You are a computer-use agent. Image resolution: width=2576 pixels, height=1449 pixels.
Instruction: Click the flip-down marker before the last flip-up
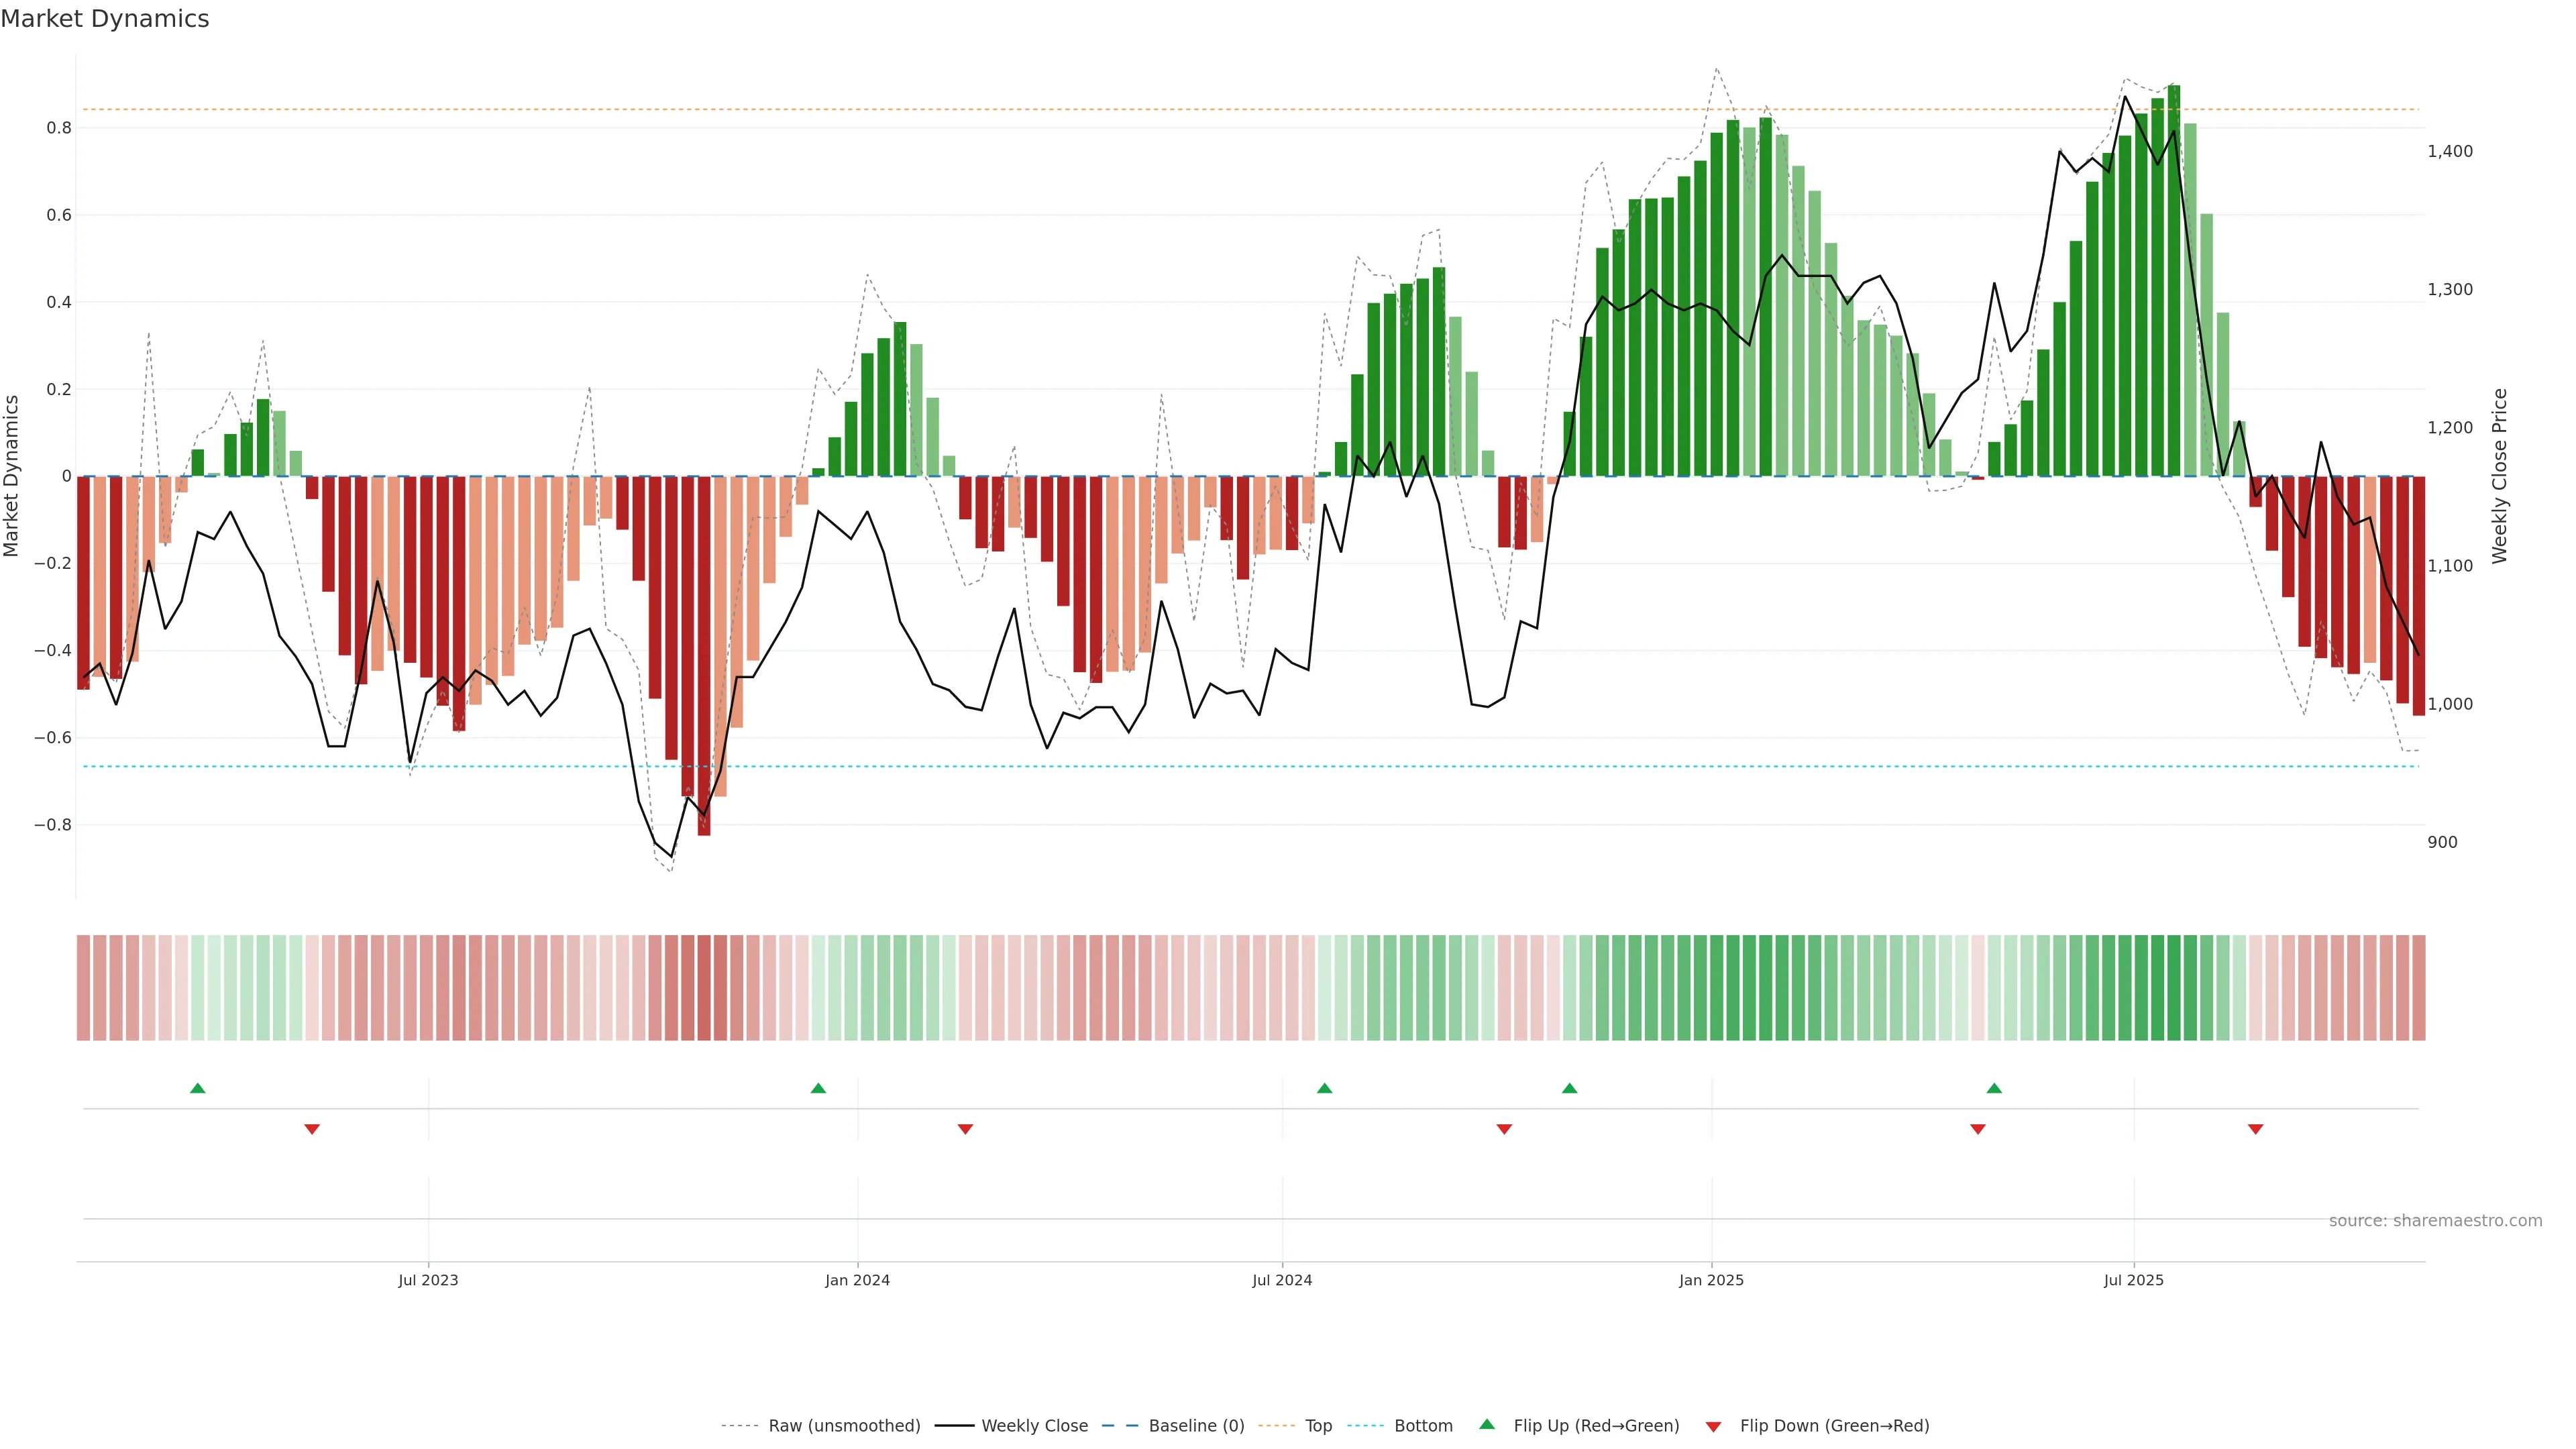(1977, 1129)
